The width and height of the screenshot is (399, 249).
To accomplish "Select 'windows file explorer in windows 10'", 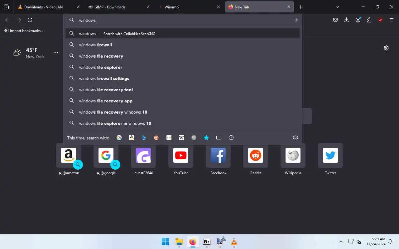I will (183, 123).
